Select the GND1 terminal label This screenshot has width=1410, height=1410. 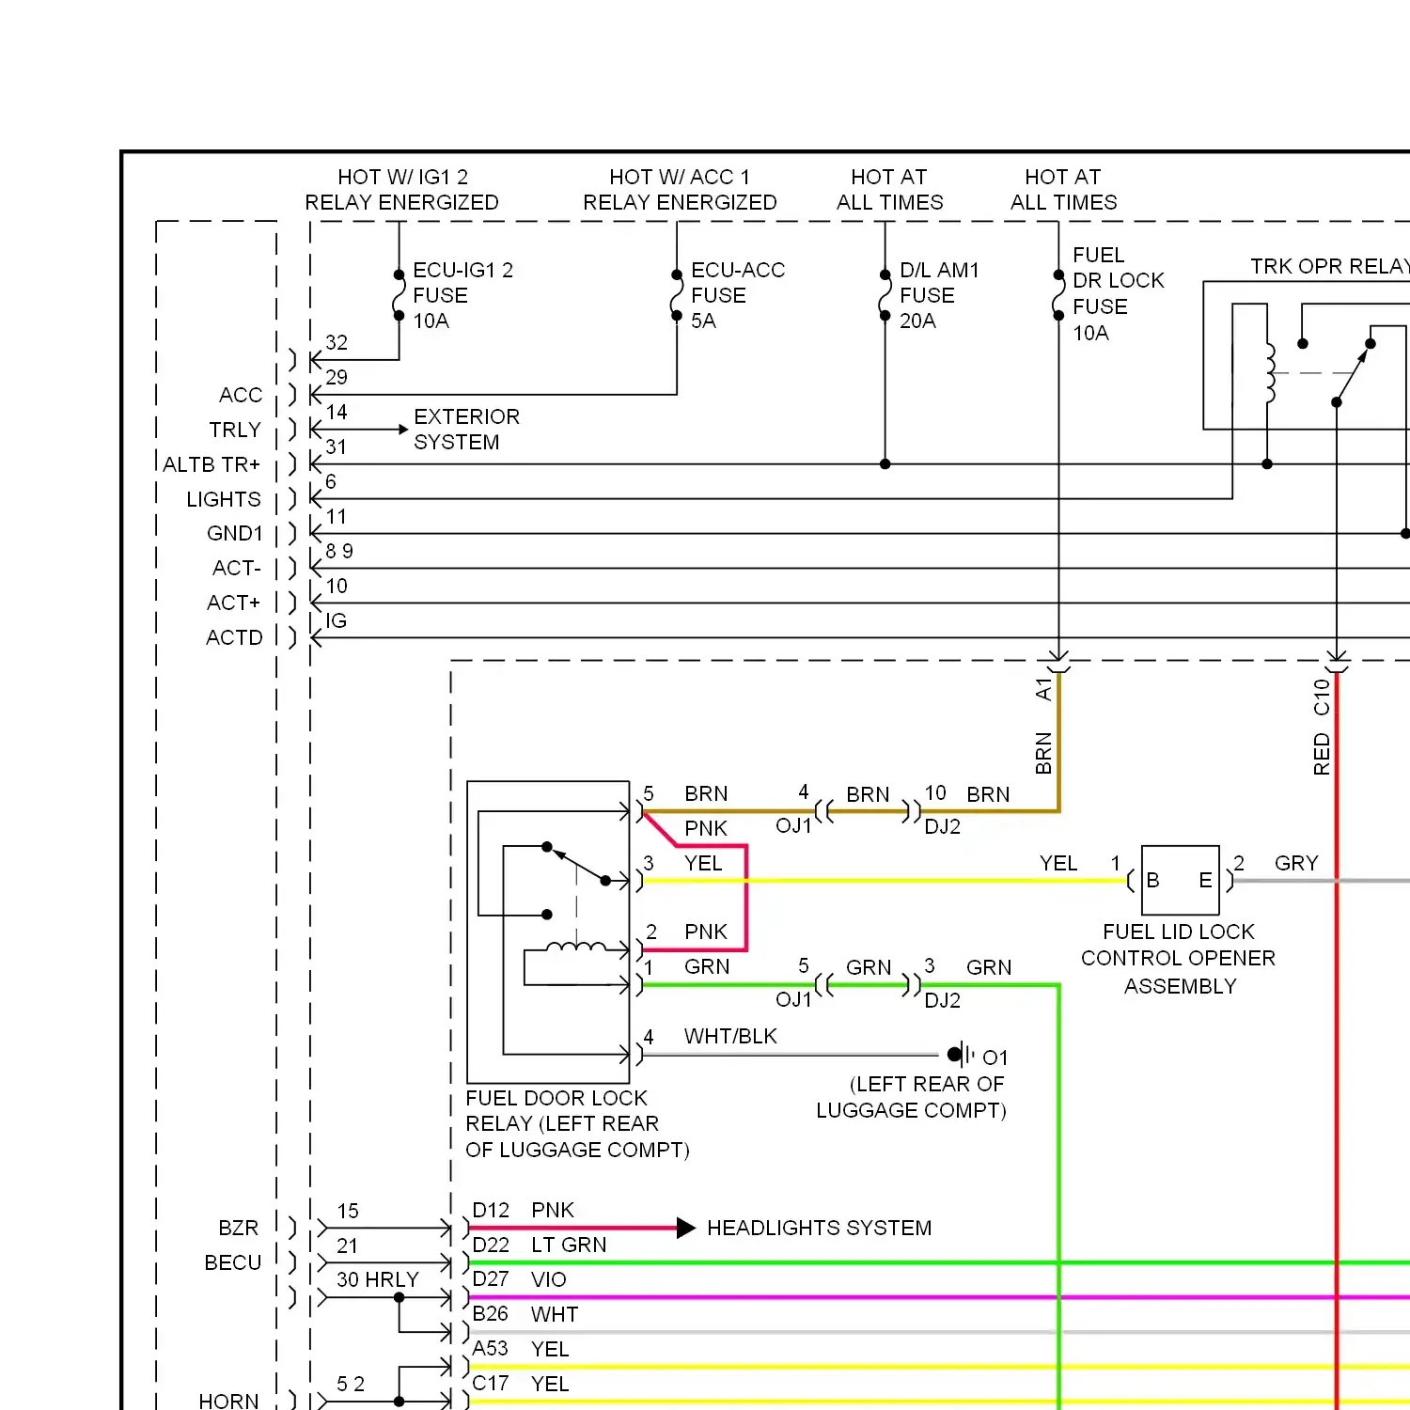(235, 533)
